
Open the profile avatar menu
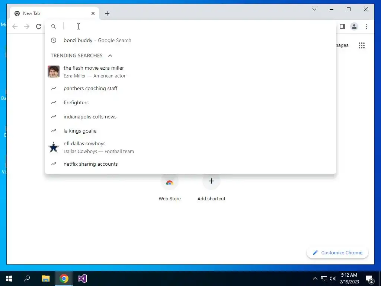tap(354, 26)
